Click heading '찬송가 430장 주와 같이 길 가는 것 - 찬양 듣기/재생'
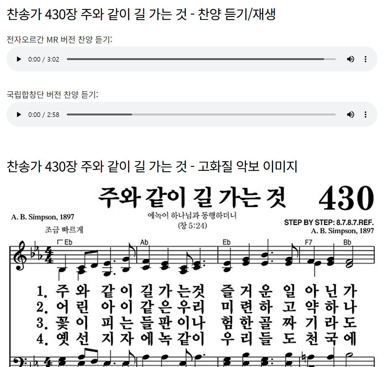Image resolution: width=385 pixels, height=367 pixels. pos(141,14)
